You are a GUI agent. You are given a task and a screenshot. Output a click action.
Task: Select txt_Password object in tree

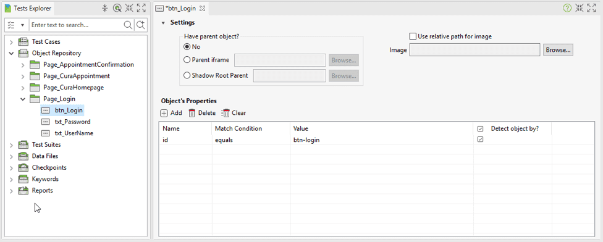click(73, 122)
